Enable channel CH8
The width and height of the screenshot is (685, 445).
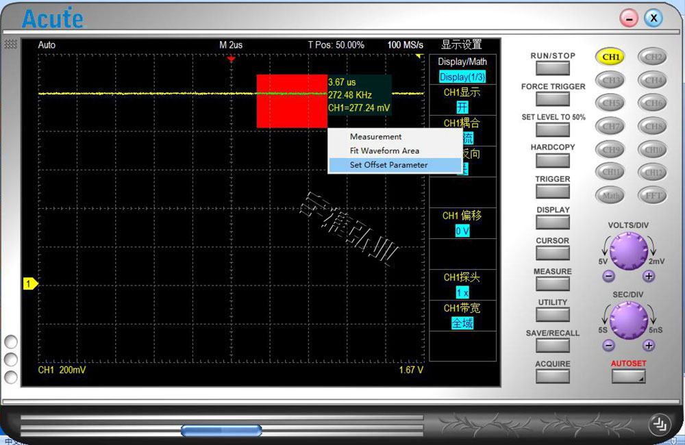653,126
